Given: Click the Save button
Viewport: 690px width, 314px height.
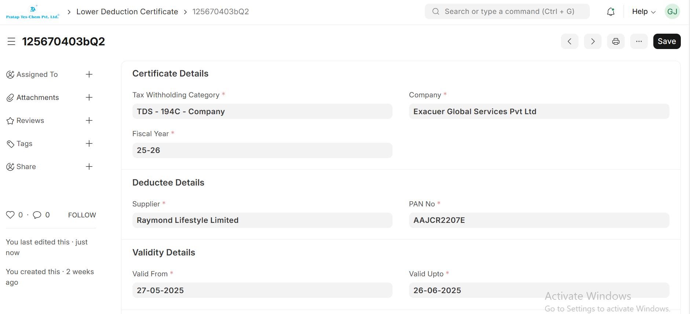Looking at the screenshot, I should pyautogui.click(x=667, y=41).
